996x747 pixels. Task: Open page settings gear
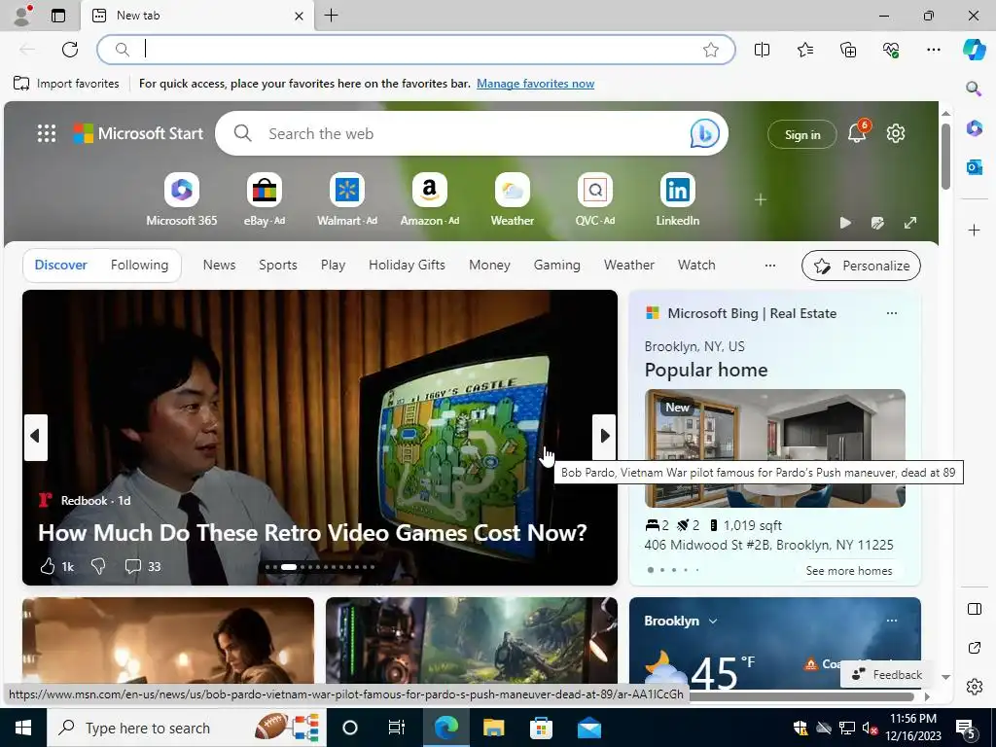click(x=896, y=133)
